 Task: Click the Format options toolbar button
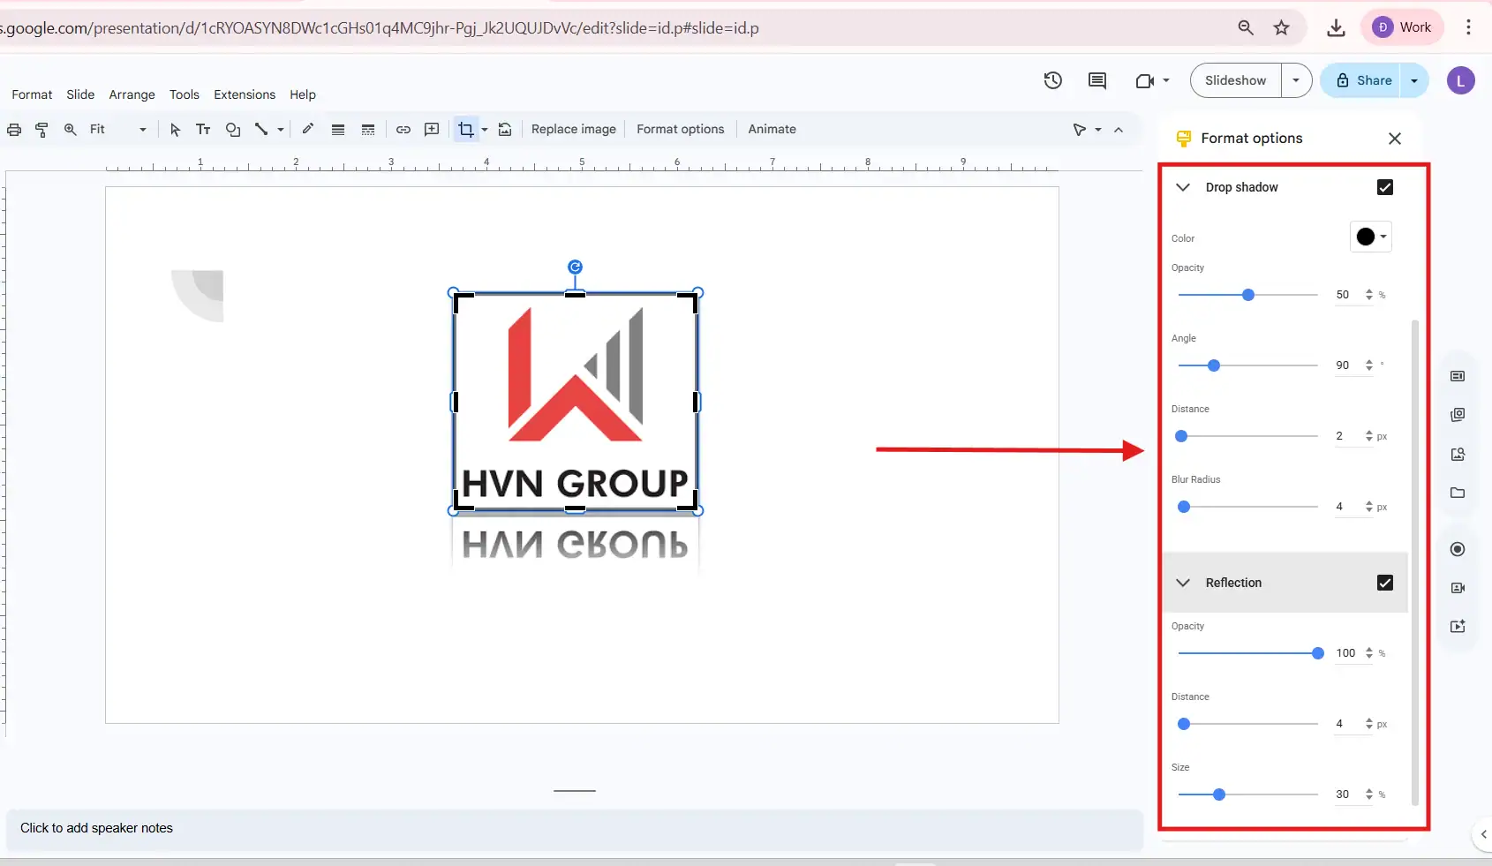(681, 129)
